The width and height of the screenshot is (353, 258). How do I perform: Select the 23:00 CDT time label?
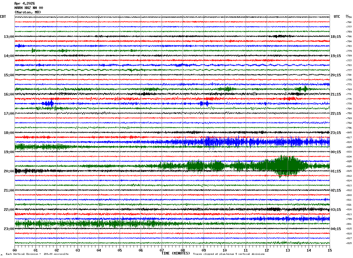coord(9,229)
